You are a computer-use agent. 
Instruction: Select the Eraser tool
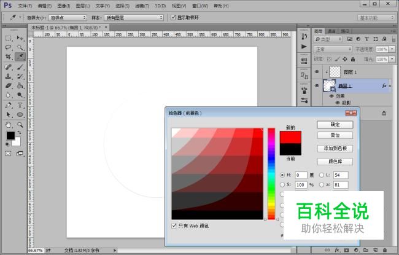pos(8,85)
